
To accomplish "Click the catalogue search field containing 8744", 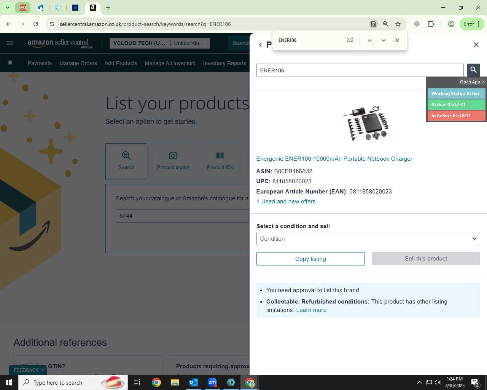I will (x=183, y=216).
